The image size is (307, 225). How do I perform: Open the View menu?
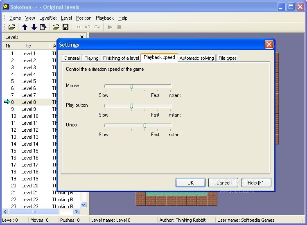[30, 18]
